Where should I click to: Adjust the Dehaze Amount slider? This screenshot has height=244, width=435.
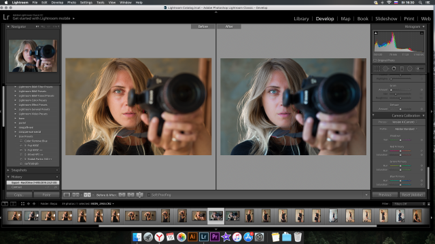point(400,109)
